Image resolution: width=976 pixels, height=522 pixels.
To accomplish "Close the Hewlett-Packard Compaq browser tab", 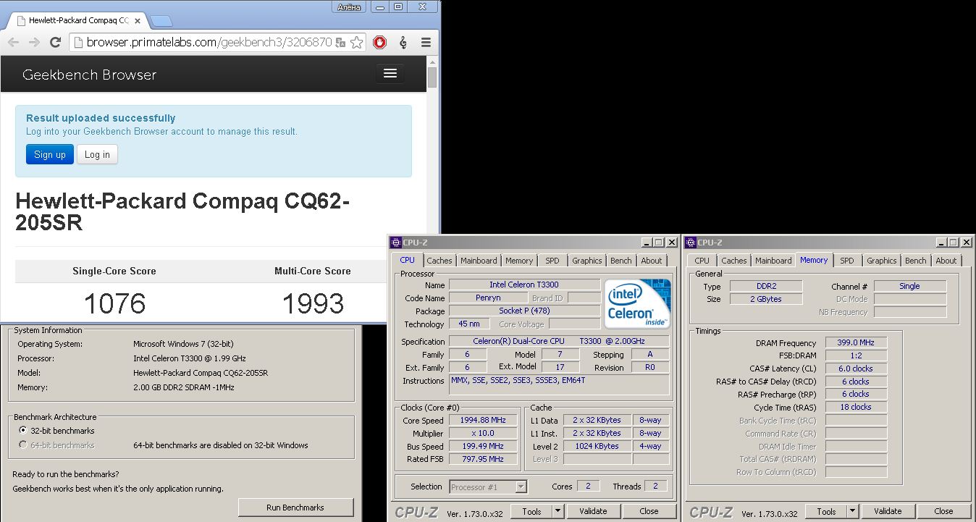I will click(x=138, y=20).
